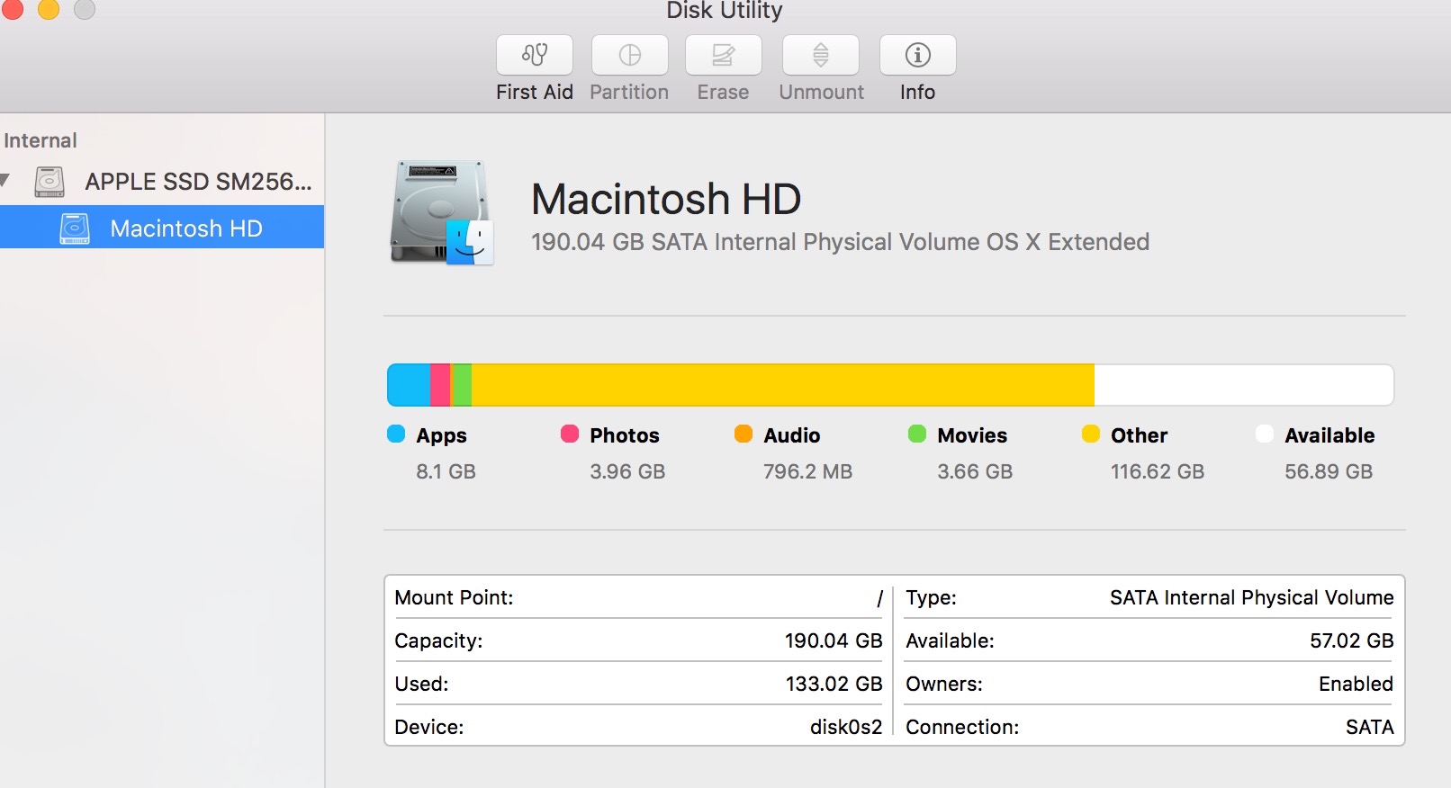Click the '190.04 GB' capacity value in table
1451x788 pixels.
click(834, 640)
